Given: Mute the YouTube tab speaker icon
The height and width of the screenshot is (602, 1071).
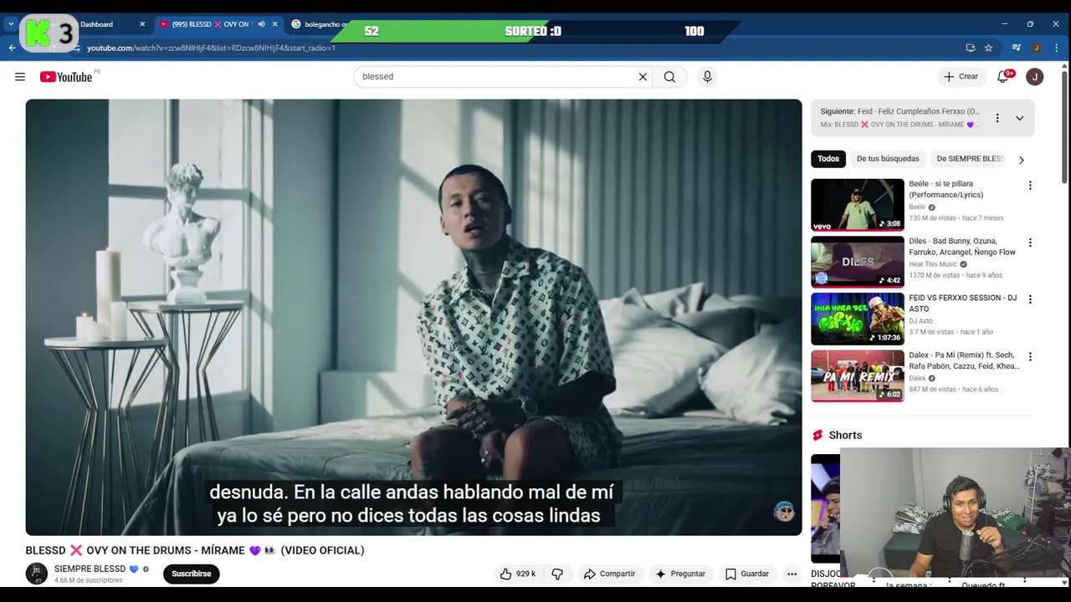Looking at the screenshot, I should click(x=261, y=24).
